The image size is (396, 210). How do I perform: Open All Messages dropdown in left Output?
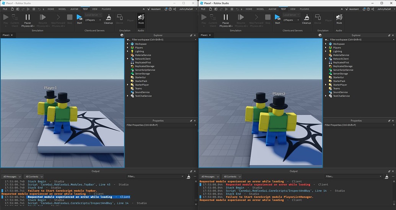[x=11, y=177]
